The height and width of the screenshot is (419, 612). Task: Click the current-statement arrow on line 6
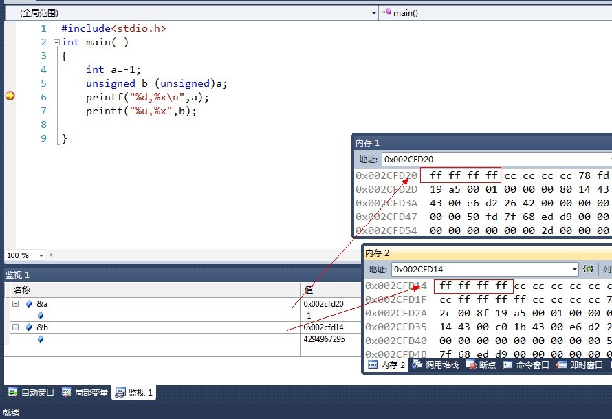pyautogui.click(x=10, y=96)
